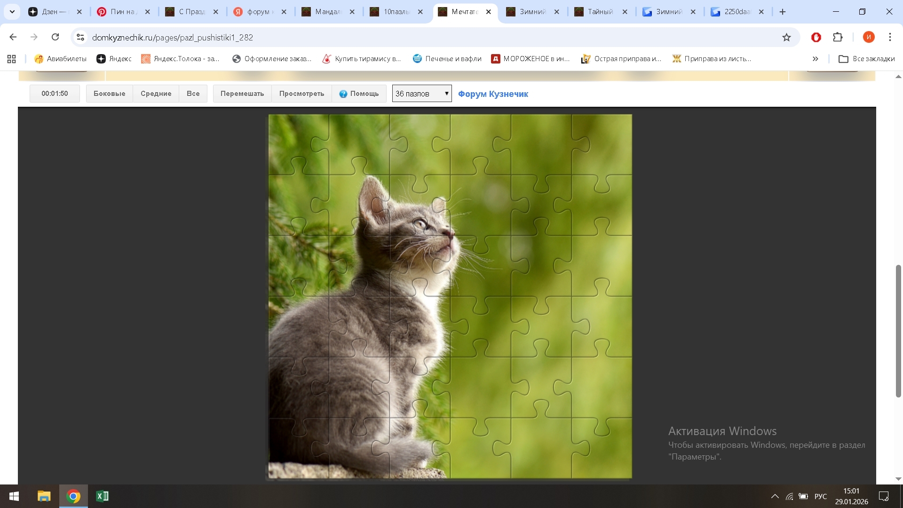The image size is (903, 508).
Task: Switch to the Тайный tab
Action: [600, 12]
